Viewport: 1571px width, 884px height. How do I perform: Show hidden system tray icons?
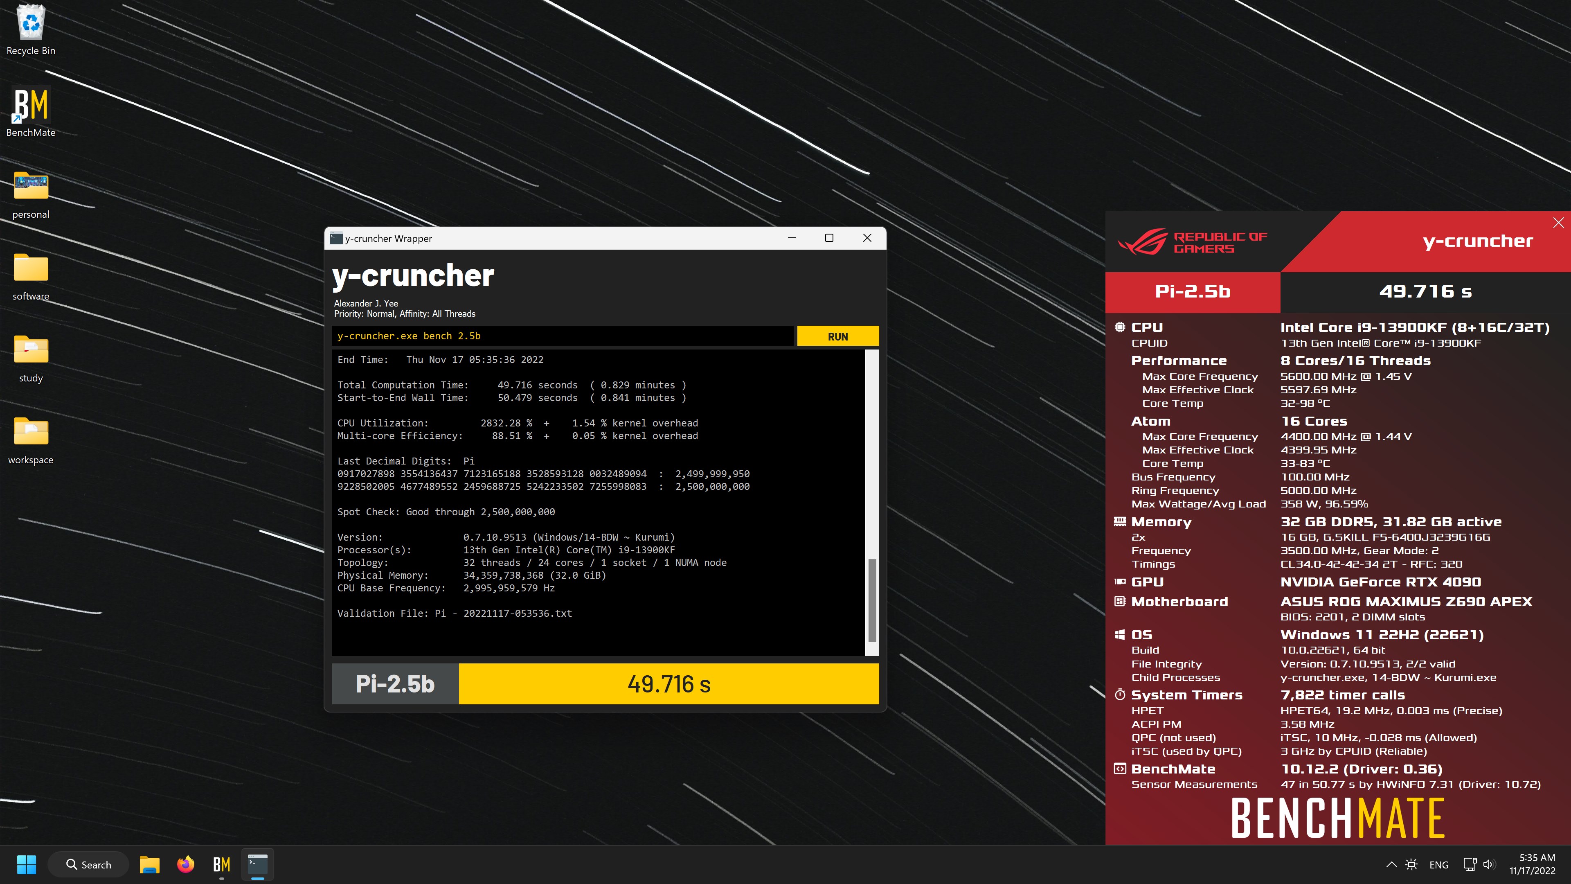tap(1391, 864)
